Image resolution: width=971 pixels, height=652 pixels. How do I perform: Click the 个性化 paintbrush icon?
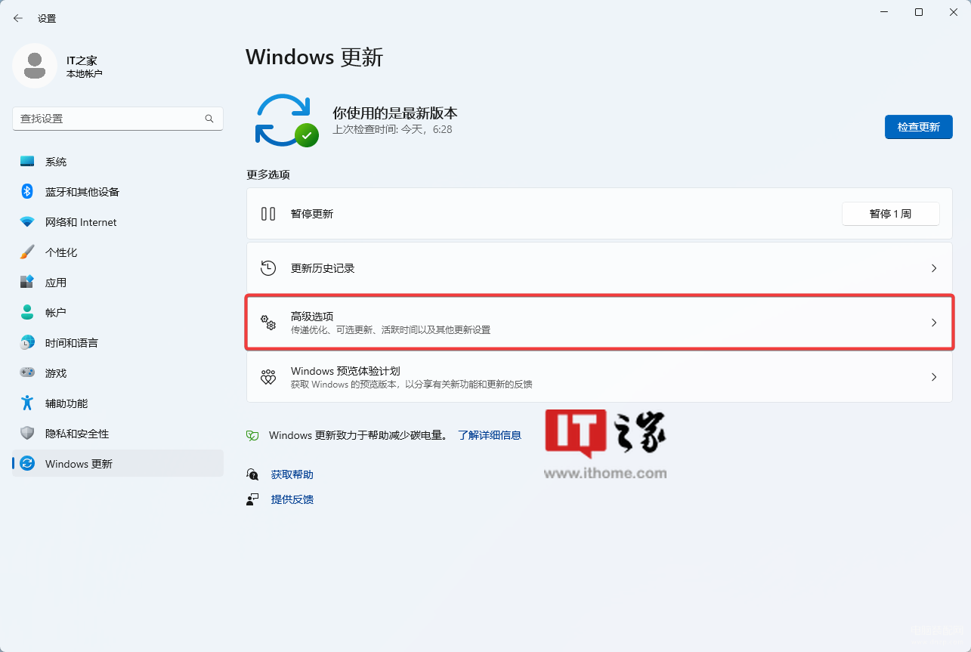point(27,252)
